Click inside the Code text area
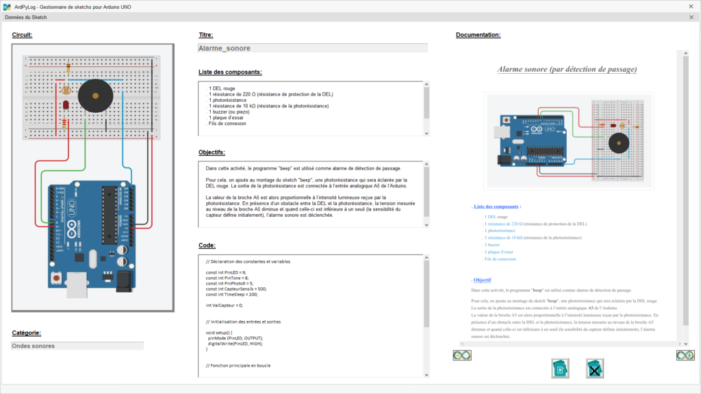701x394 pixels. click(x=308, y=315)
